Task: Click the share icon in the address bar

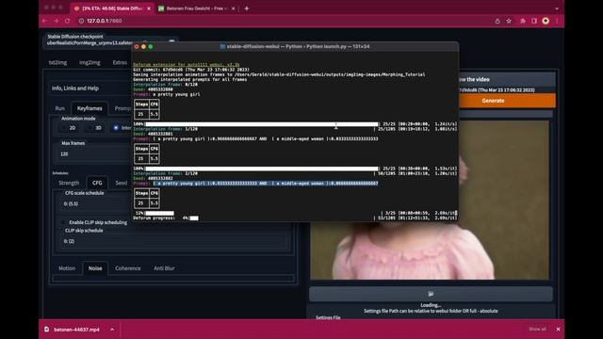Action: point(497,21)
